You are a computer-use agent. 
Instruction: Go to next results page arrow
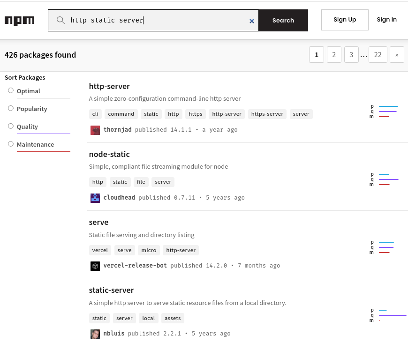(397, 55)
